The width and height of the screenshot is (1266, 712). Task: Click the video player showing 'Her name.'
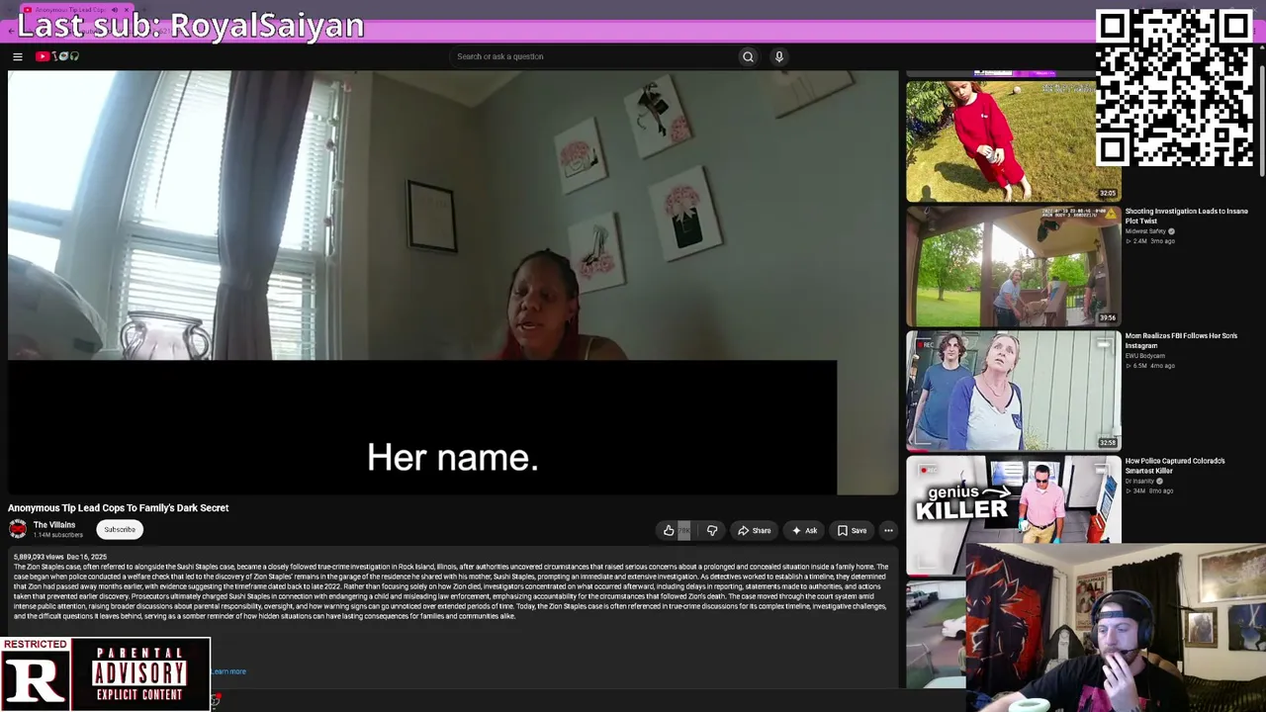click(x=453, y=283)
